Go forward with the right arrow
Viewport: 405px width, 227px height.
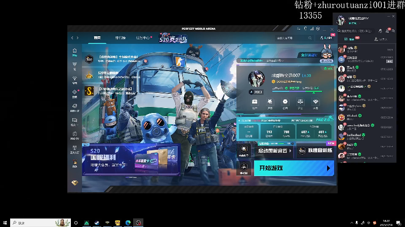click(77, 38)
